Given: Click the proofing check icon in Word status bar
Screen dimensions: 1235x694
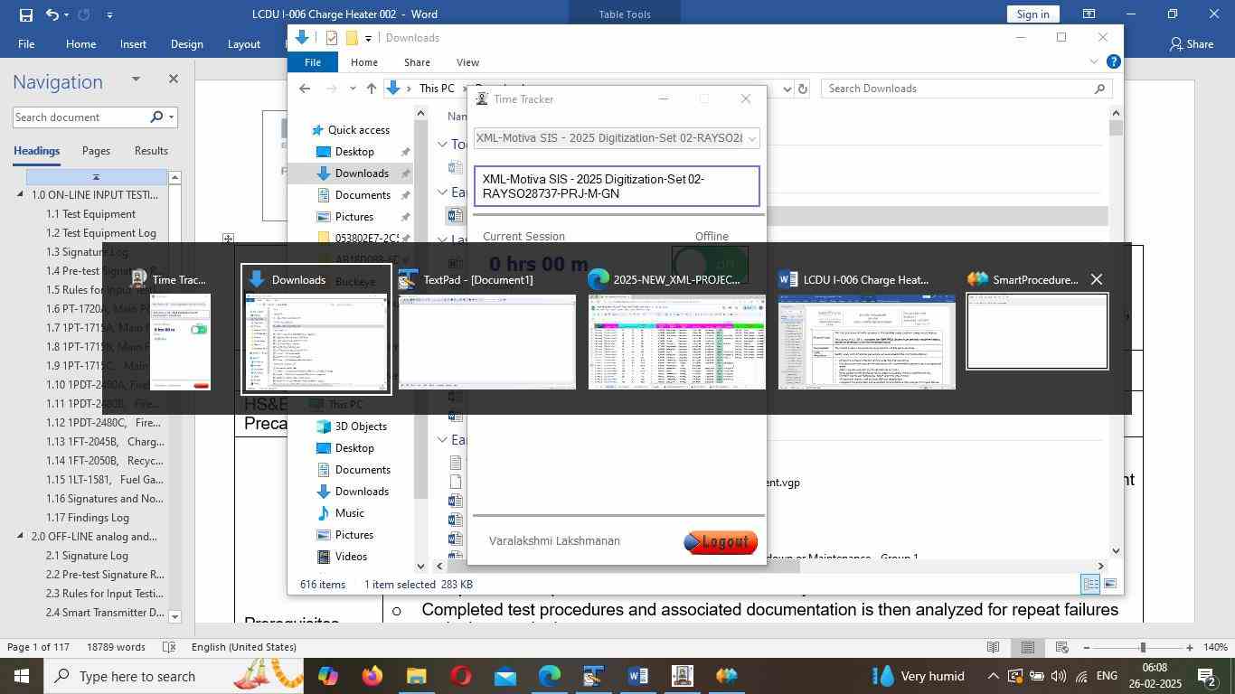Looking at the screenshot, I should pos(169,647).
